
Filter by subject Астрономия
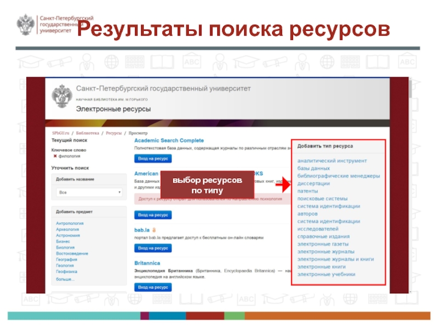(x=68, y=235)
